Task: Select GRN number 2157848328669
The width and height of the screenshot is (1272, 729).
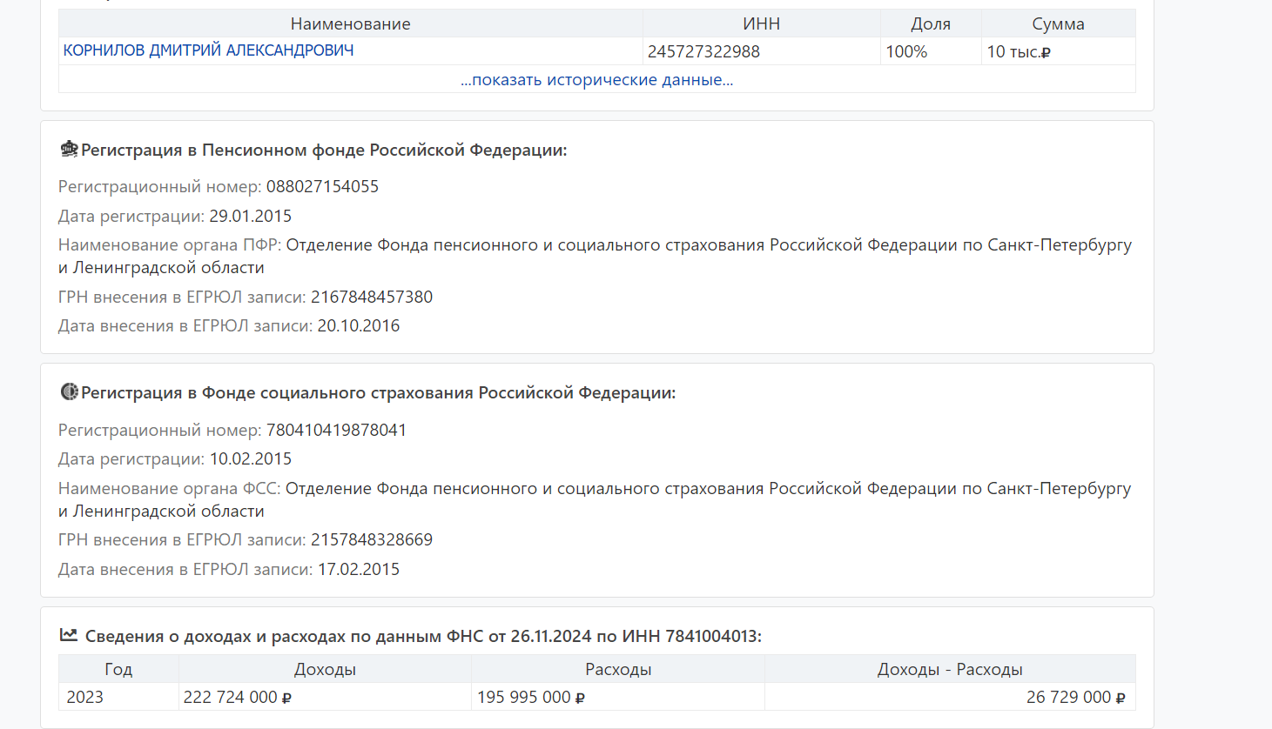Action: click(372, 539)
